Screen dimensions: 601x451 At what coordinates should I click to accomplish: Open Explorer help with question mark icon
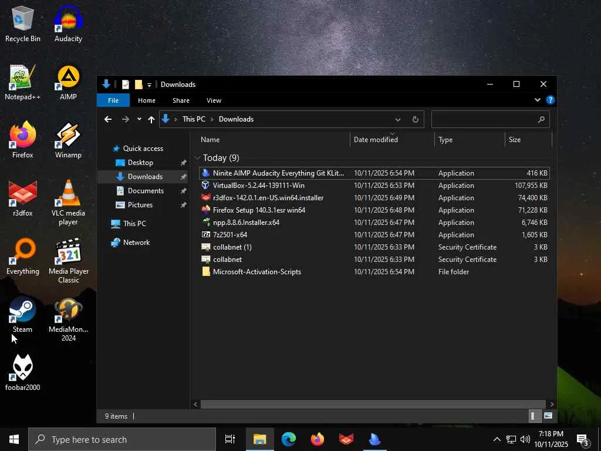(x=551, y=100)
